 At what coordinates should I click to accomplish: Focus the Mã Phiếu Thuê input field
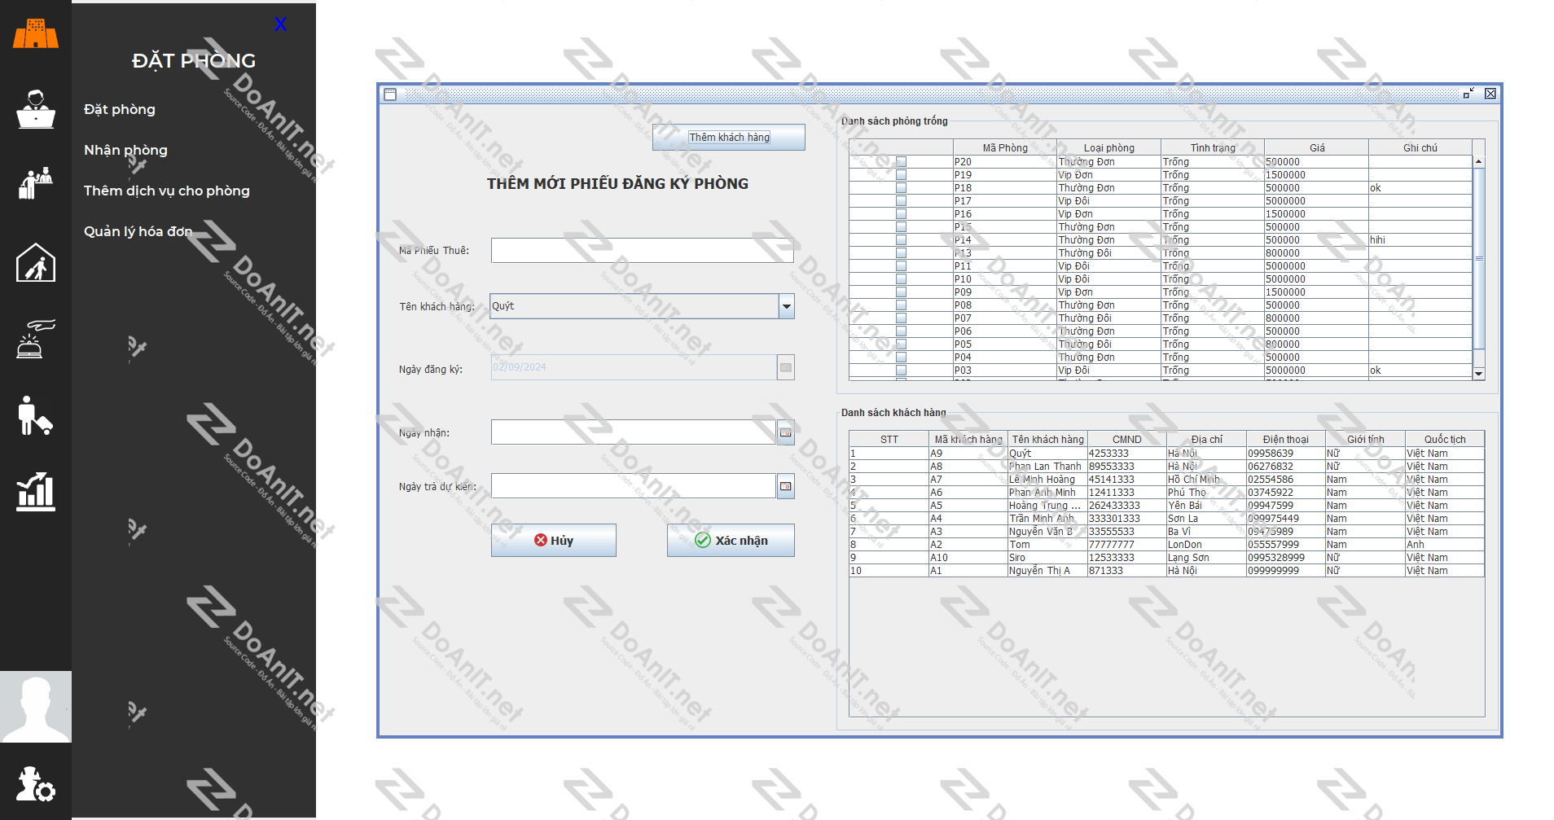click(642, 250)
